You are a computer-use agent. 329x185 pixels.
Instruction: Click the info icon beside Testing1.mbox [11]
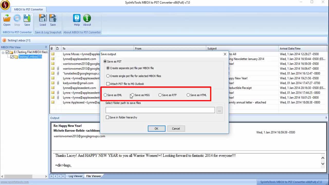4,40
